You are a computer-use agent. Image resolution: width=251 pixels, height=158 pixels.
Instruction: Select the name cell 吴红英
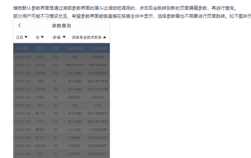coord(40,146)
